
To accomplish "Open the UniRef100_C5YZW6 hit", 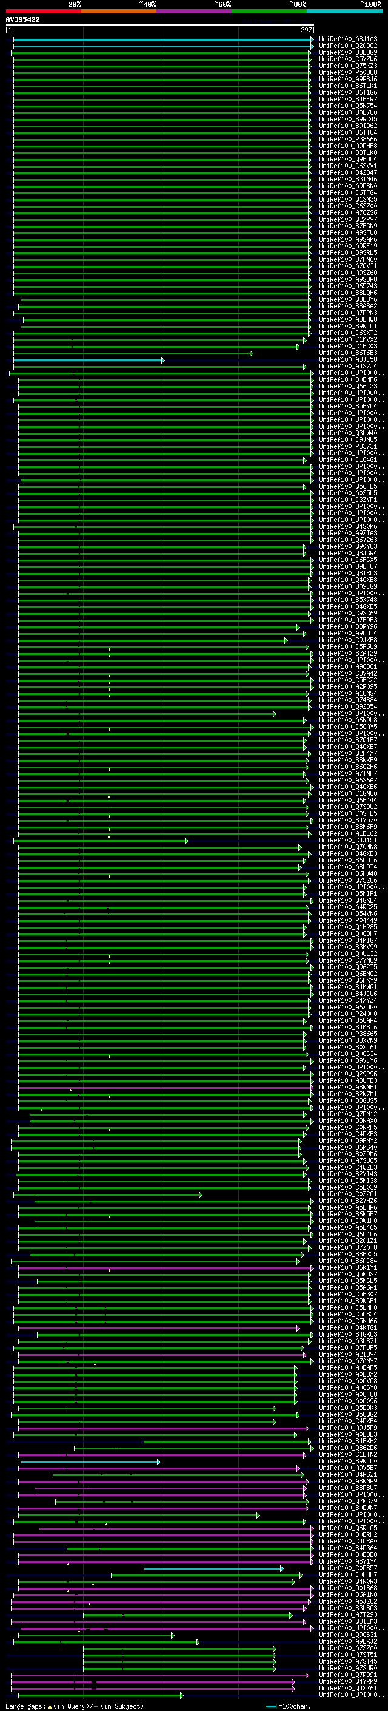I will [x=348, y=59].
